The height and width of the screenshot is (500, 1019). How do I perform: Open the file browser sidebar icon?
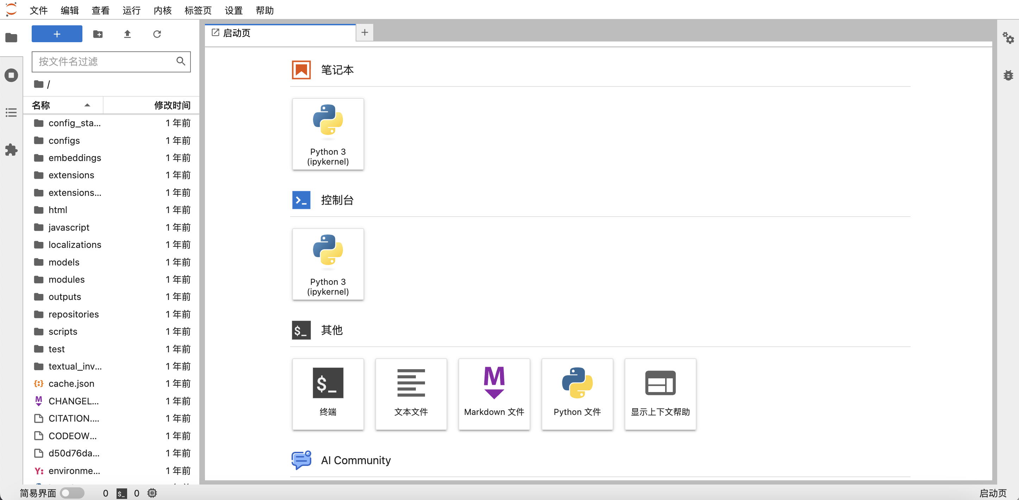point(11,38)
